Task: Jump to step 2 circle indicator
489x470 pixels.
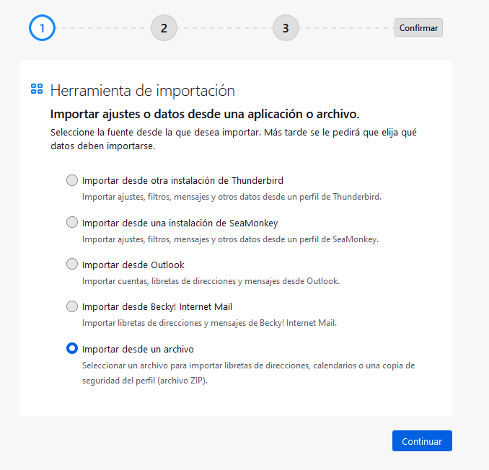Action: [x=164, y=28]
